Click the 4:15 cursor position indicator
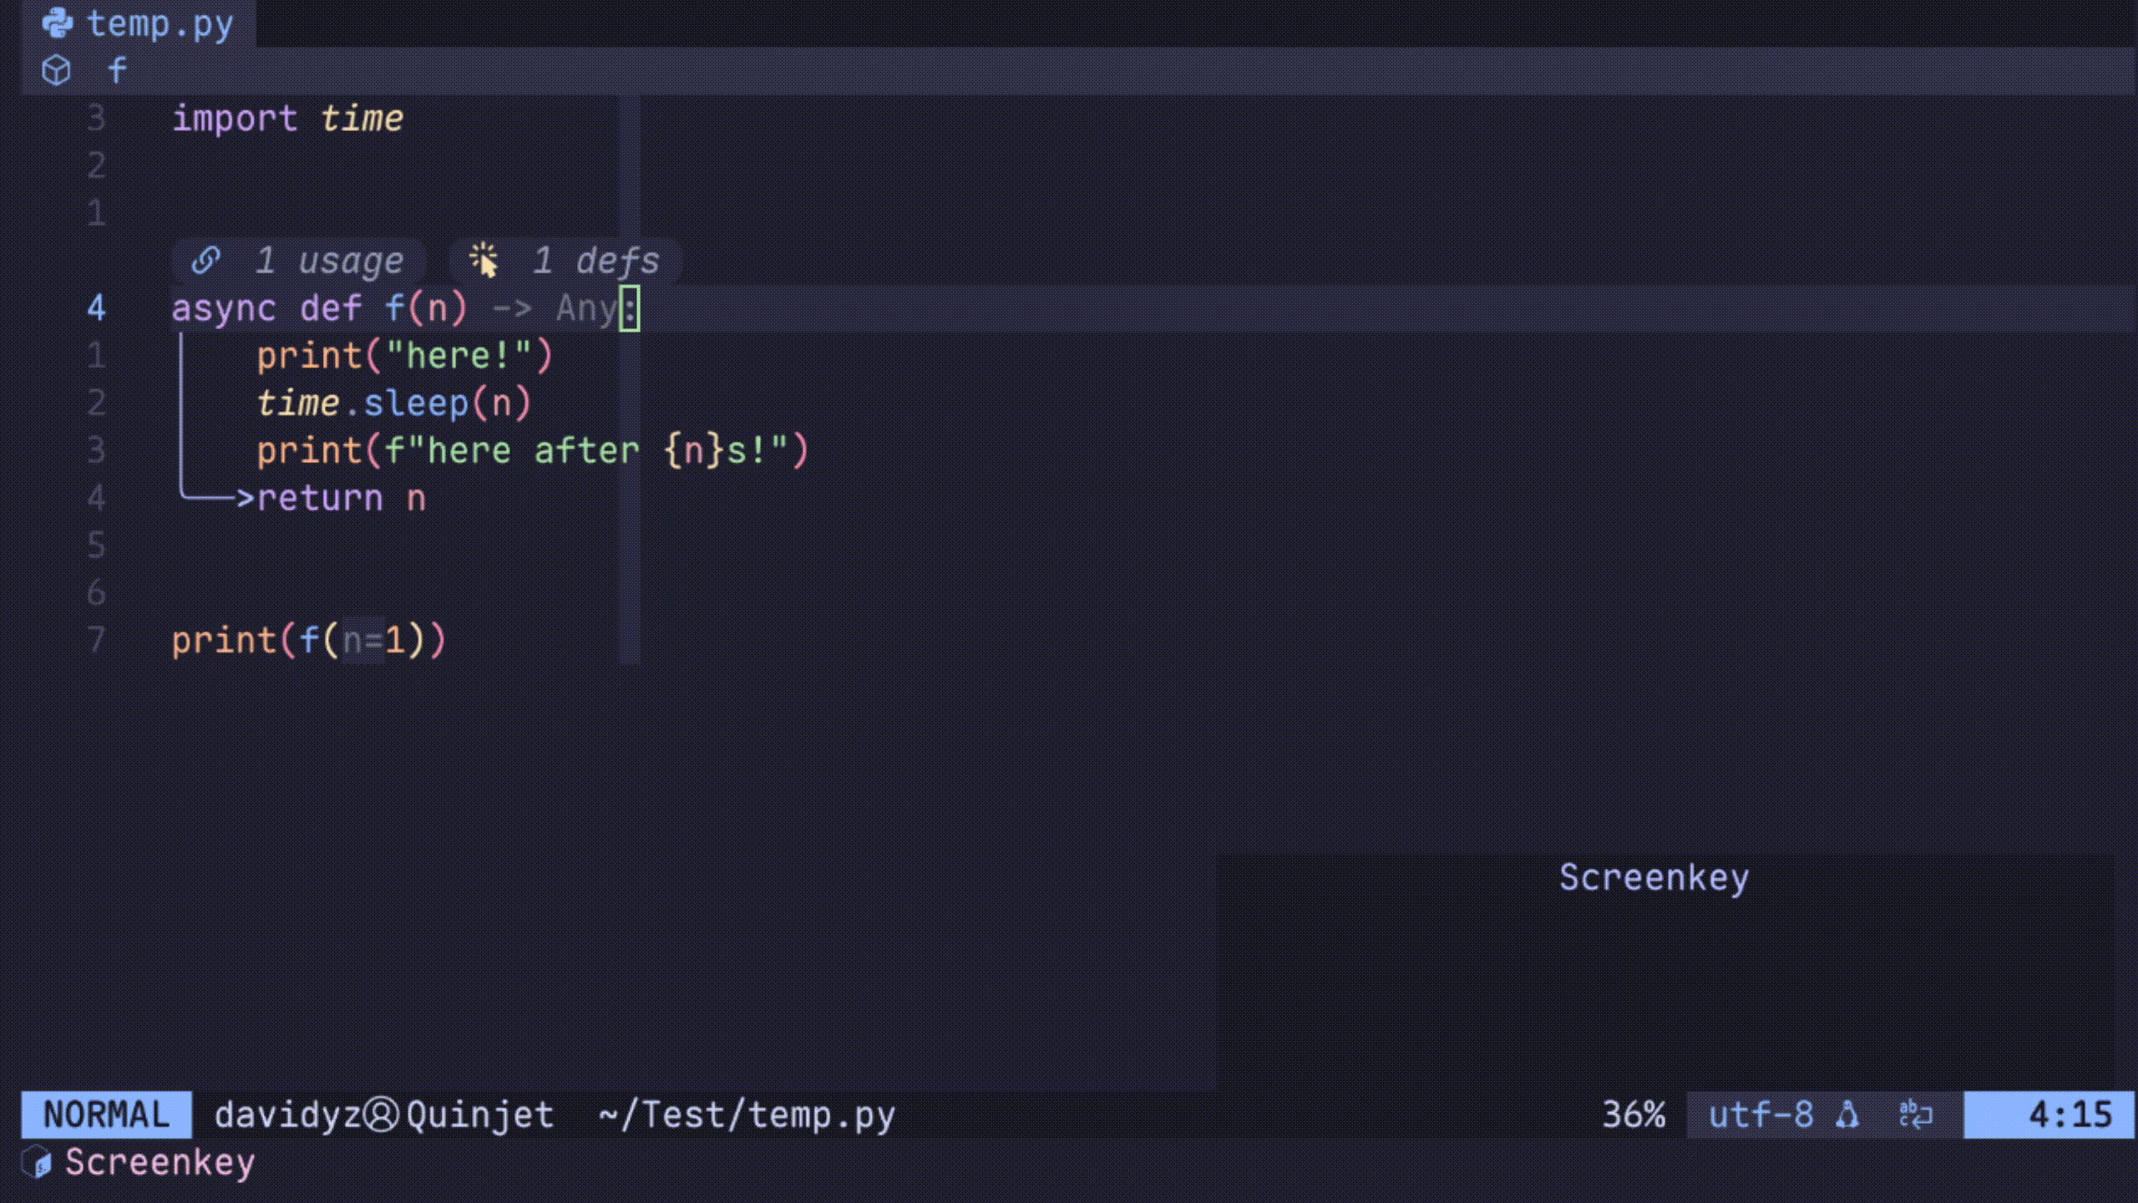The width and height of the screenshot is (2138, 1203). (2070, 1114)
